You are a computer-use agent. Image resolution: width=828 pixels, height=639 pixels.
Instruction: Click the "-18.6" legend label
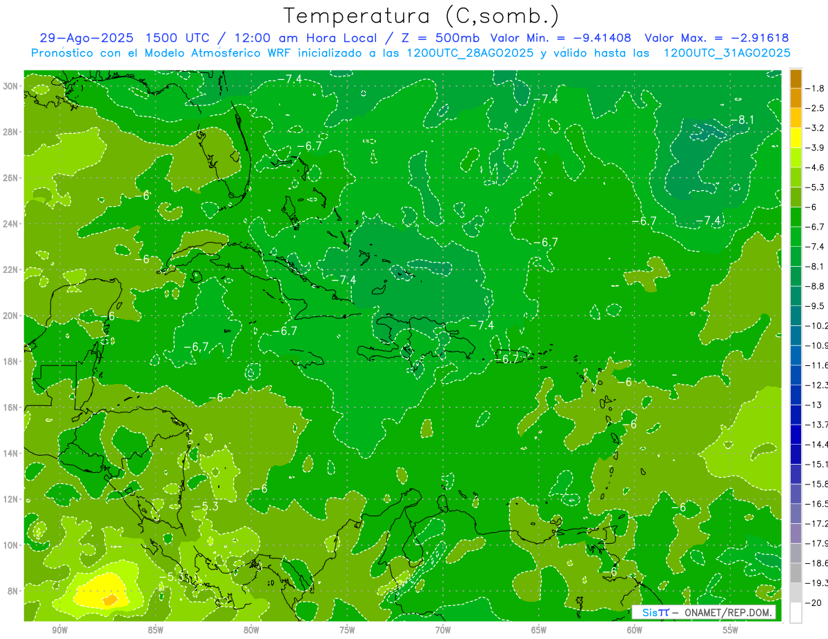point(816,562)
